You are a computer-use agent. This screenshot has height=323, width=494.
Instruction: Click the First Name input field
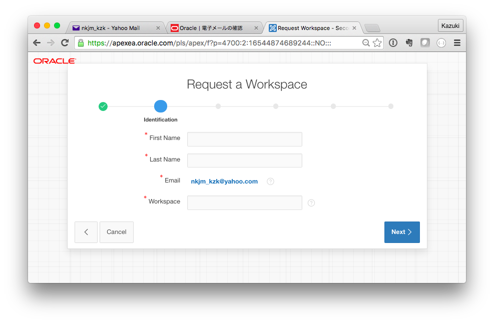pos(244,139)
